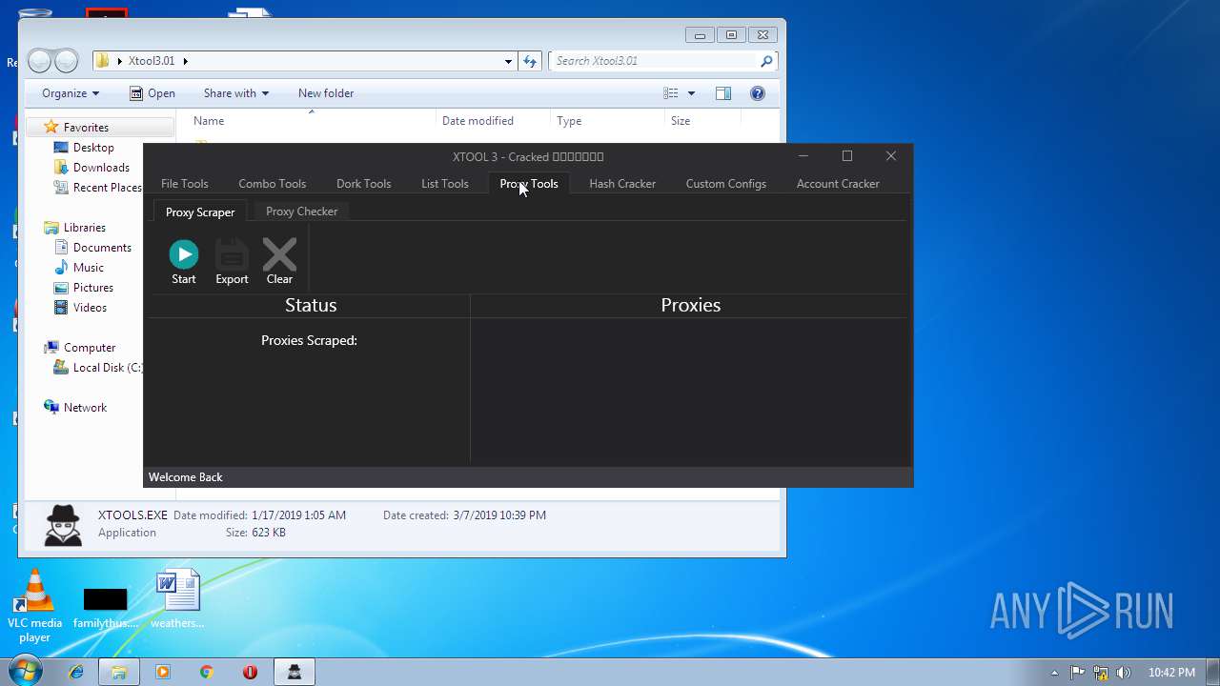Image resolution: width=1220 pixels, height=686 pixels.
Task: Close the XTOOL 3 window
Action: (x=891, y=156)
